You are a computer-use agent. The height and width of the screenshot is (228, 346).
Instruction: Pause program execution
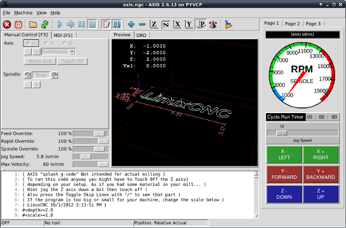click(x=81, y=24)
